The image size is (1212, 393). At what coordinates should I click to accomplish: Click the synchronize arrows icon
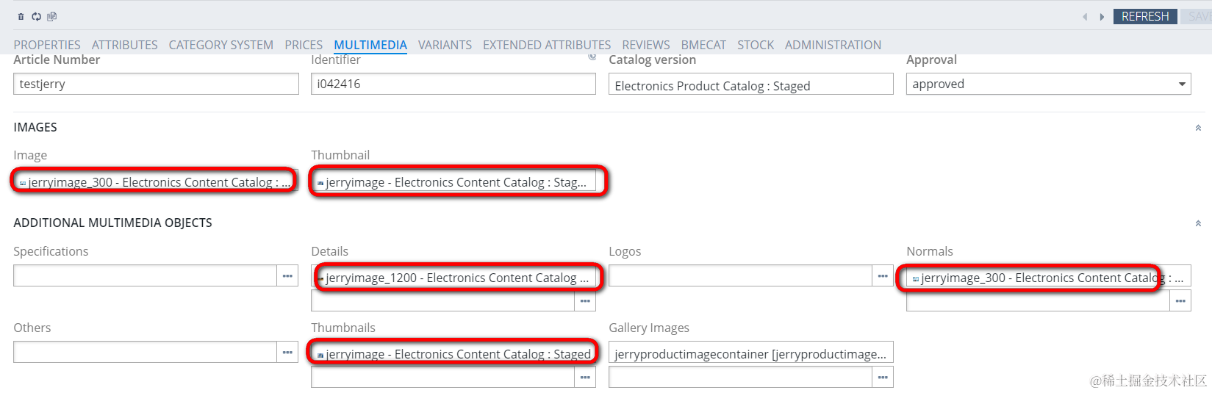36,17
